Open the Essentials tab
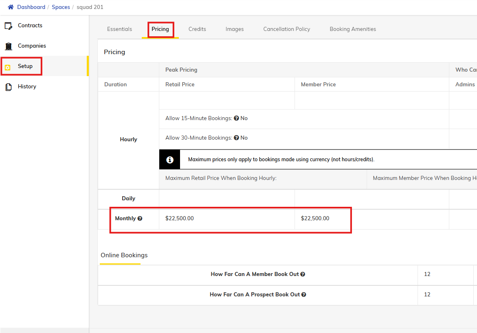The image size is (477, 333). 119,29
